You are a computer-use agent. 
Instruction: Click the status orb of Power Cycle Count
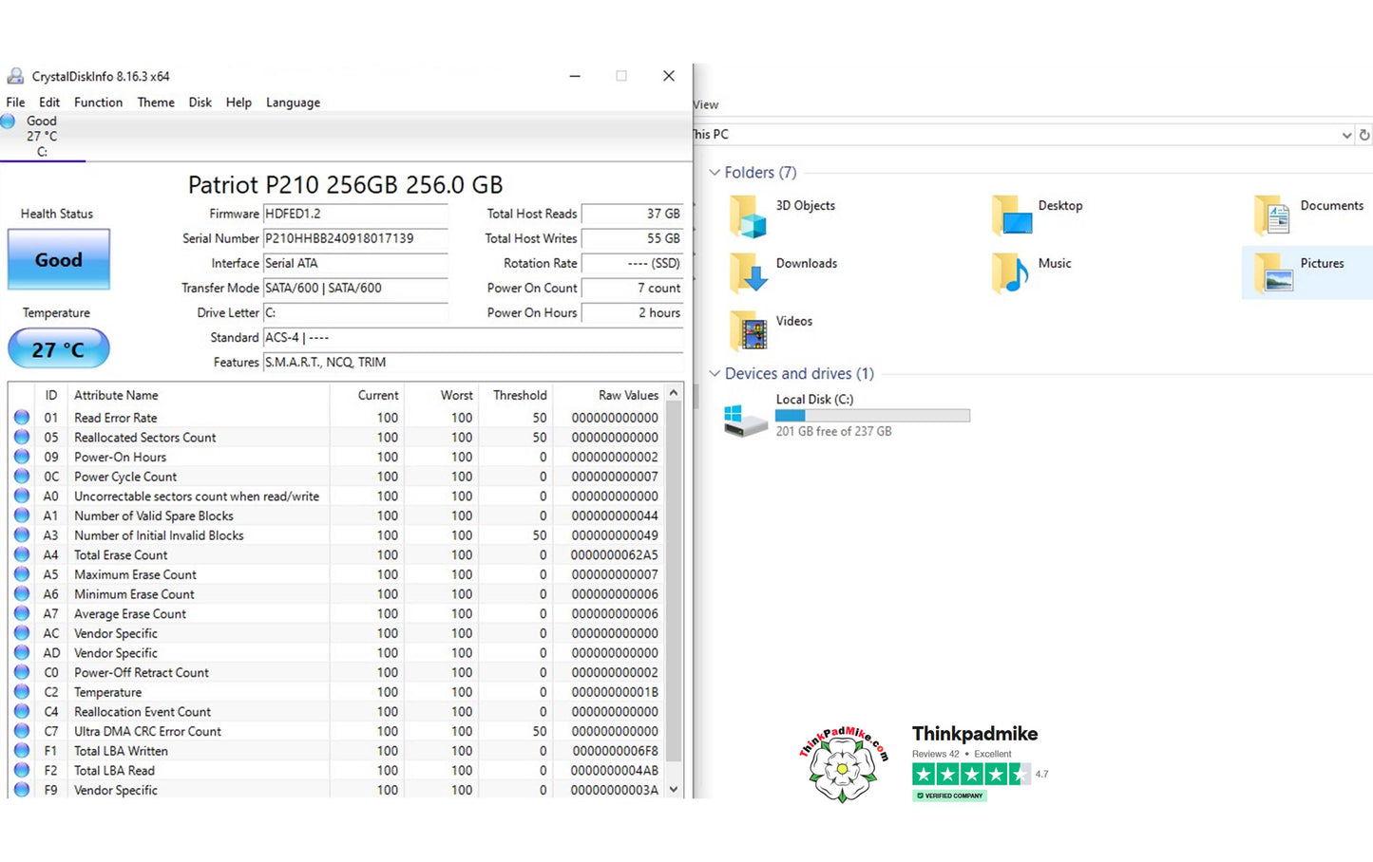click(22, 476)
